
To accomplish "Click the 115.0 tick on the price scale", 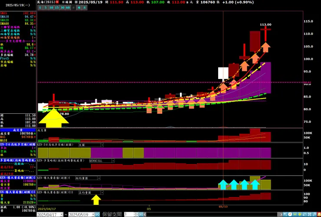I will pos(308,21).
